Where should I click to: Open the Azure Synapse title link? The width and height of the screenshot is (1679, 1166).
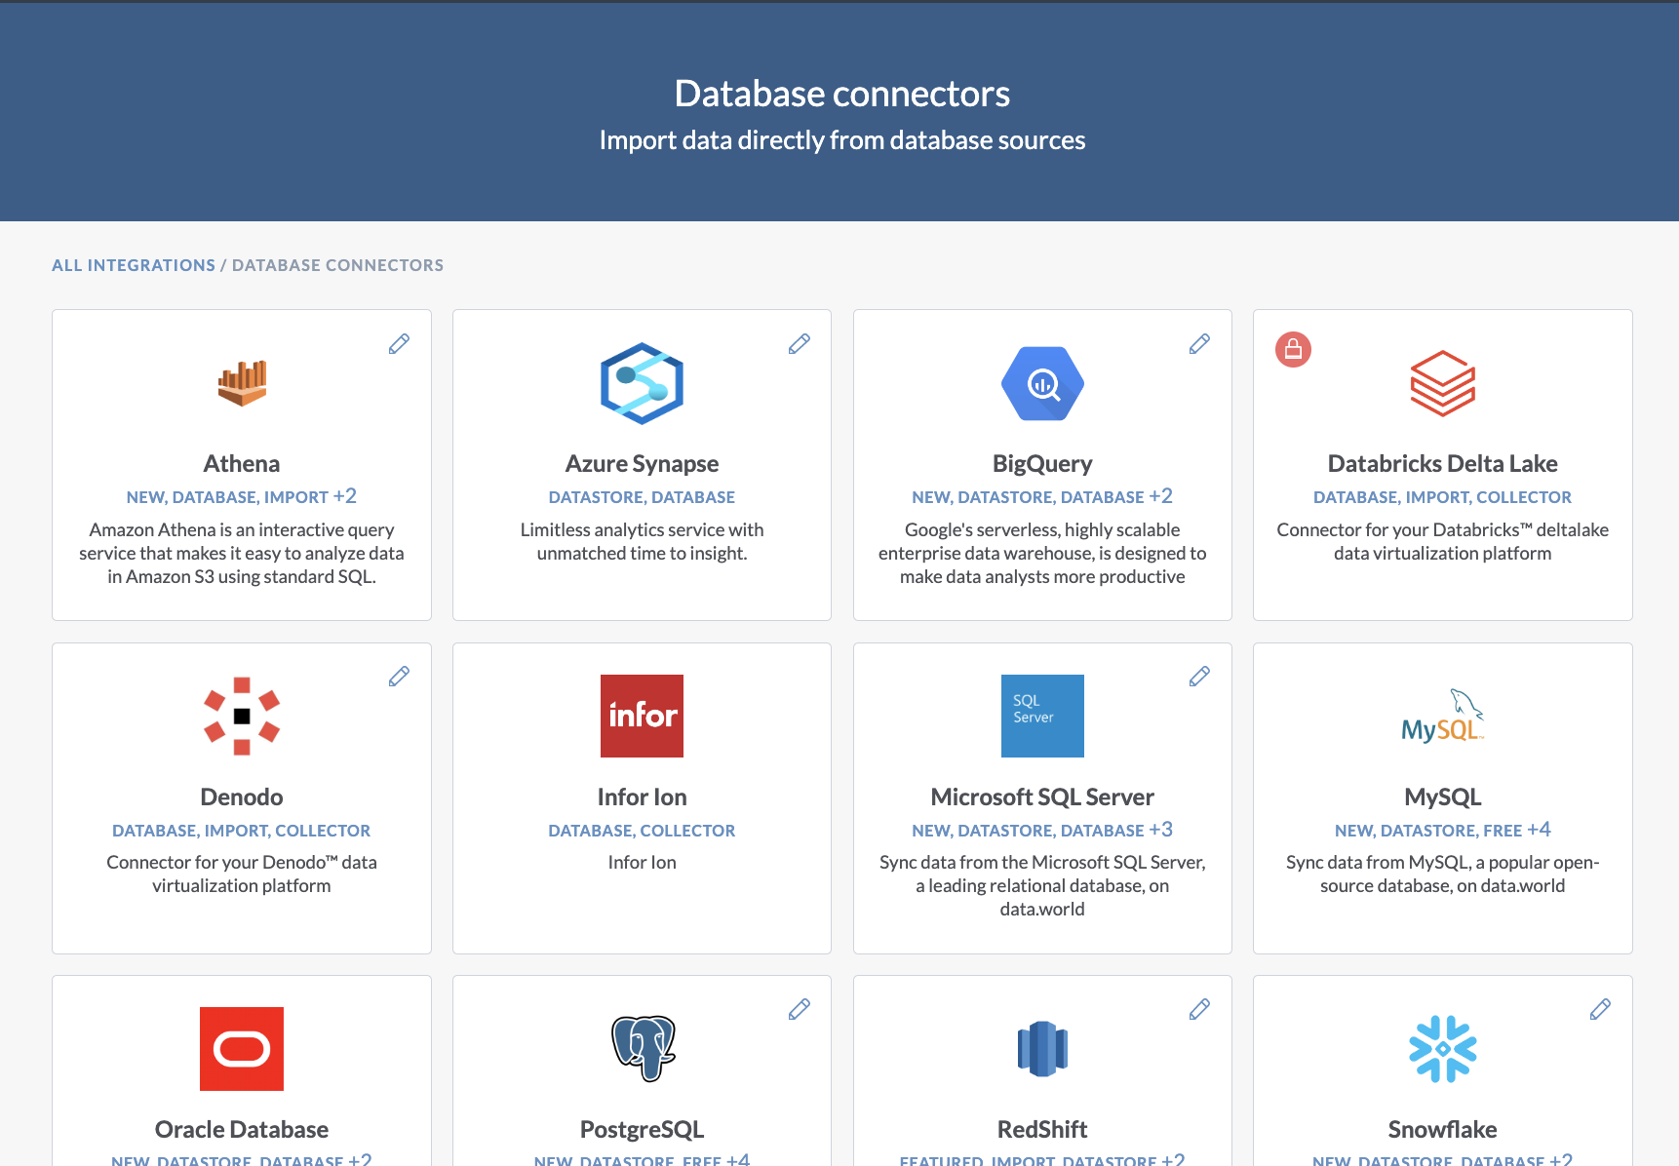coord(642,464)
